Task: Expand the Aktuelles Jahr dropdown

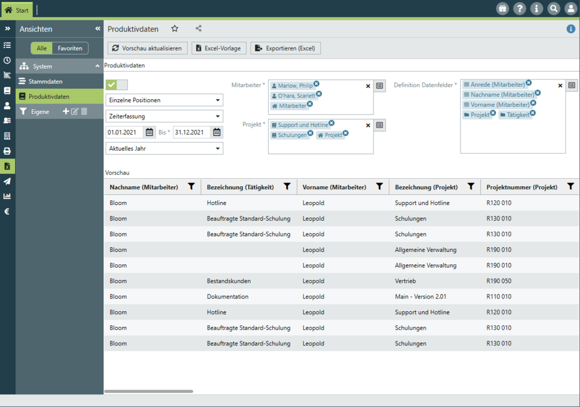Action: [x=165, y=148]
